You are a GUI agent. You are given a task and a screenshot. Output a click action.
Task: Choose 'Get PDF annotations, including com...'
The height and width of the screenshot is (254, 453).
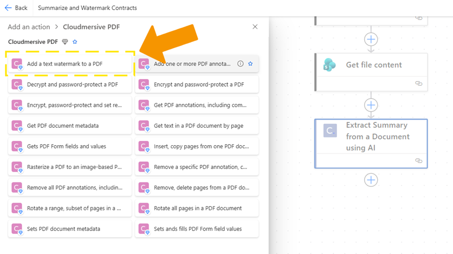point(197,105)
